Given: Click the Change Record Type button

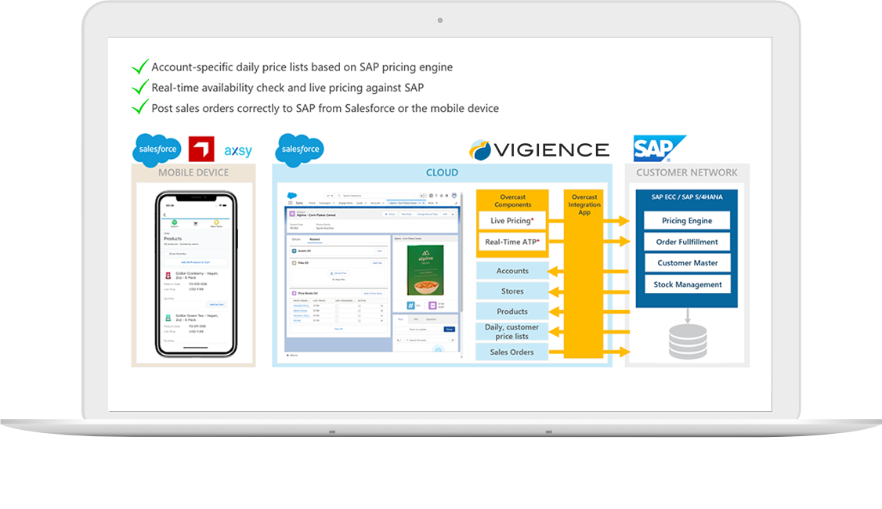Looking at the screenshot, I should (x=427, y=215).
